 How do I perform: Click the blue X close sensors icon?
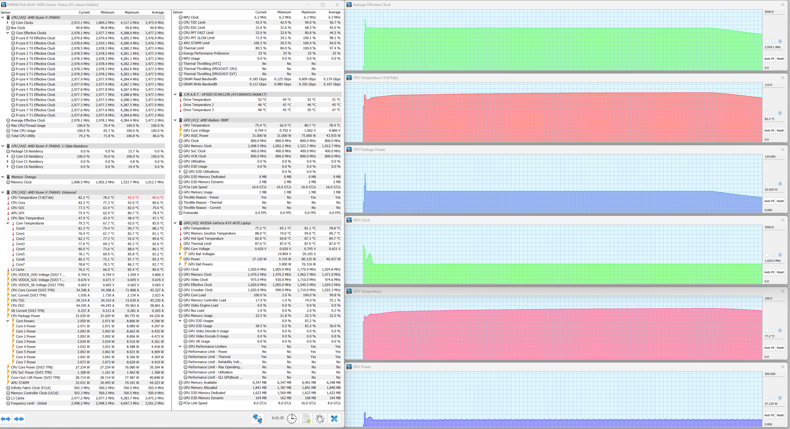(x=334, y=418)
